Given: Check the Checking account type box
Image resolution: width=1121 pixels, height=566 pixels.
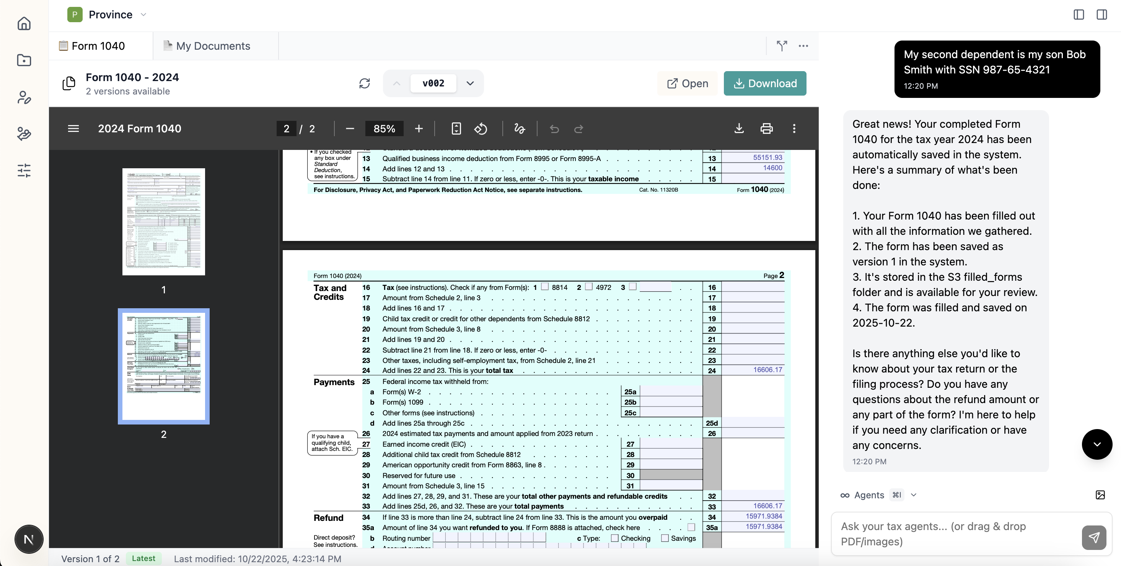Looking at the screenshot, I should click(614, 538).
